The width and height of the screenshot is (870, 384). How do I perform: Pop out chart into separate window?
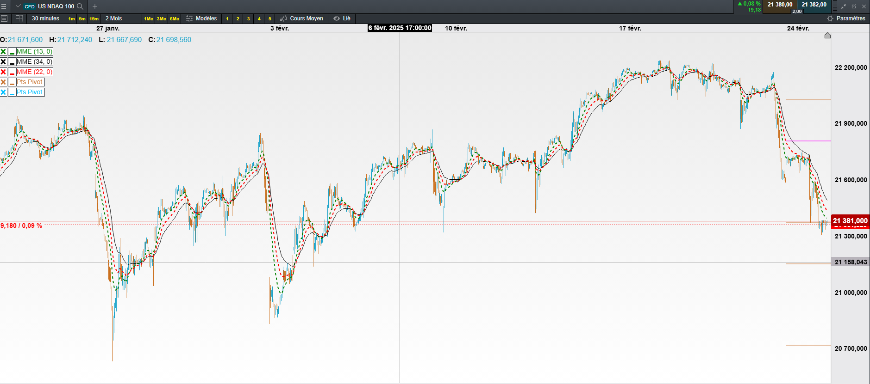[x=854, y=6]
